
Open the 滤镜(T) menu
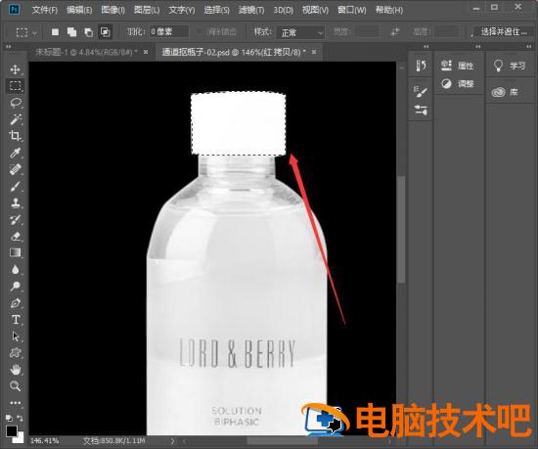(251, 10)
